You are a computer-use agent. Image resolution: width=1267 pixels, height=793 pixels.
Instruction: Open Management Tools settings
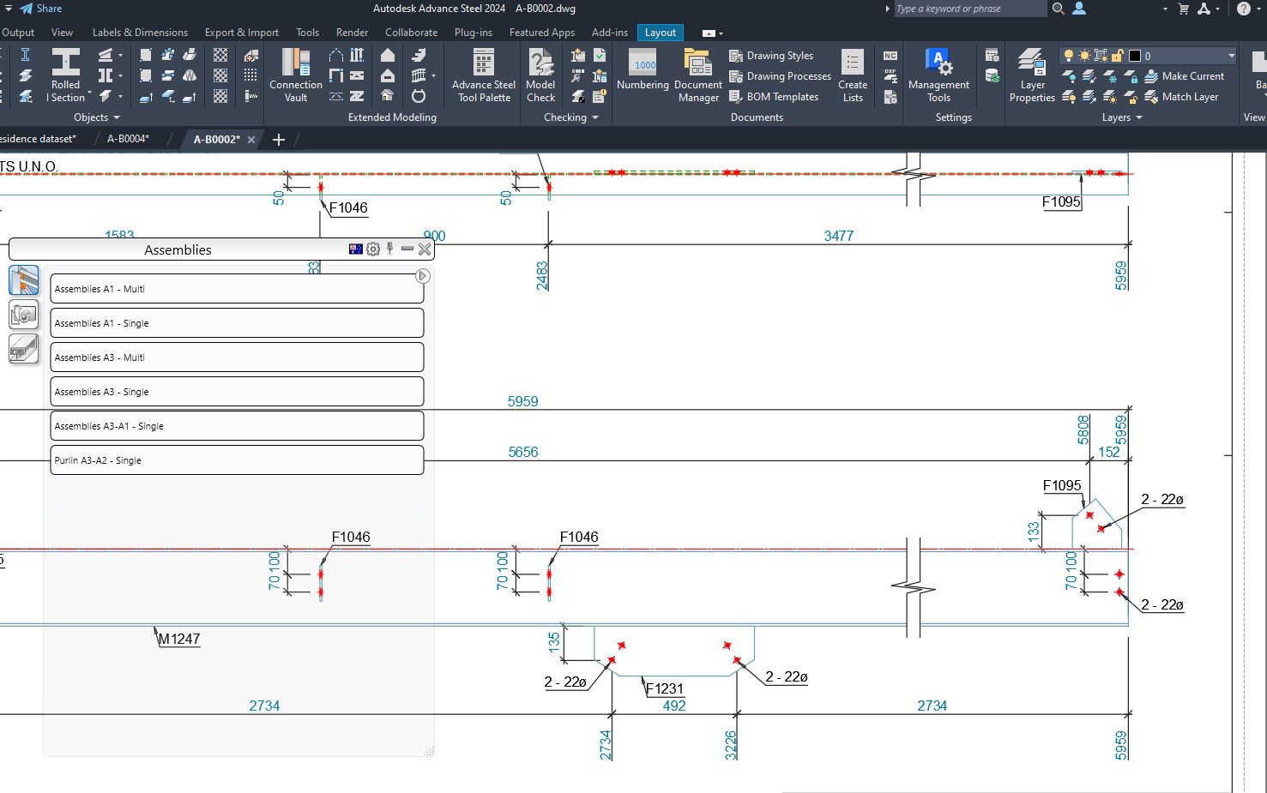click(x=938, y=75)
